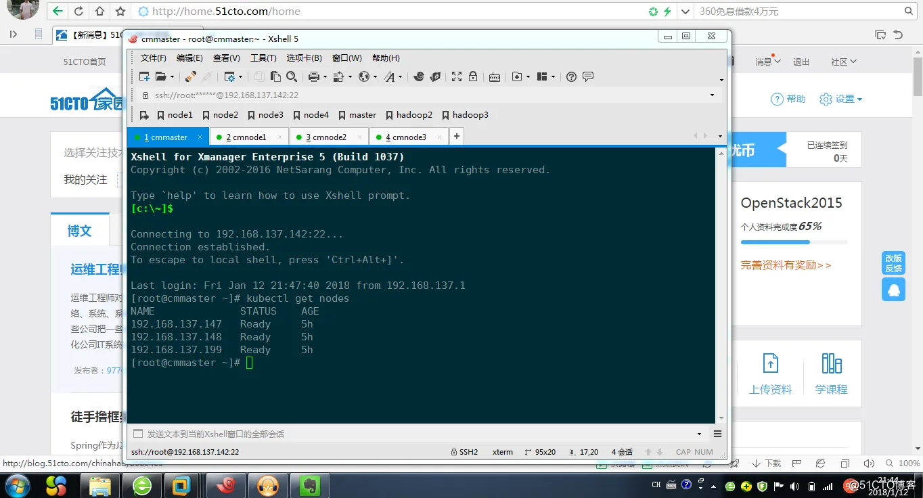Switch to the 2 cmnode1 tab
Screen dimensions: 923x498
pos(249,137)
